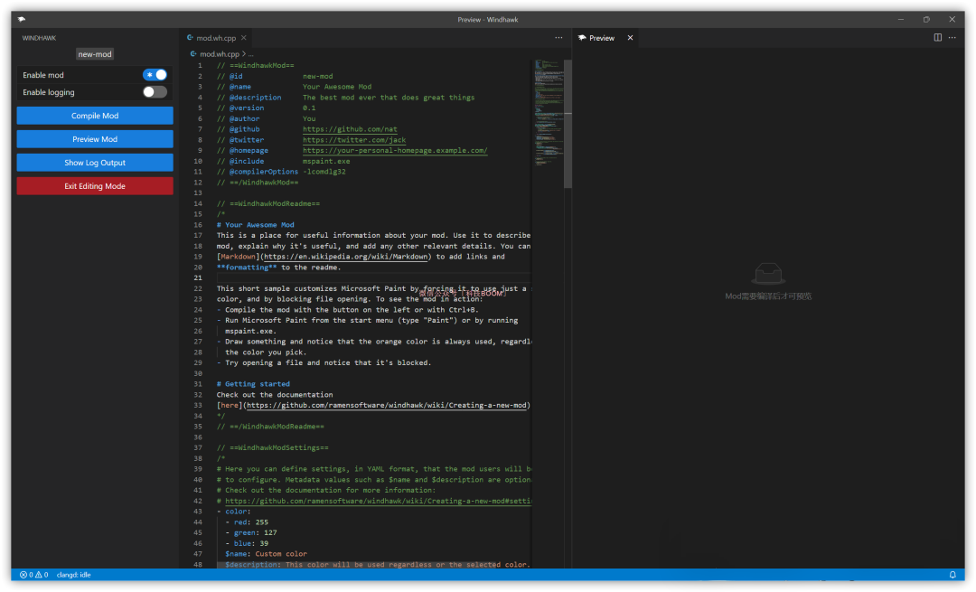
Task: Turn on the Enable logging switch
Action: click(x=155, y=92)
